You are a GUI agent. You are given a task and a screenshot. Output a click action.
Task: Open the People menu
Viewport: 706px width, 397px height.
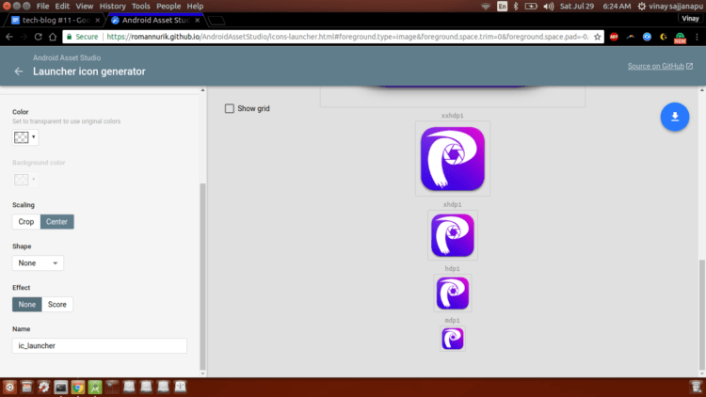pos(168,7)
